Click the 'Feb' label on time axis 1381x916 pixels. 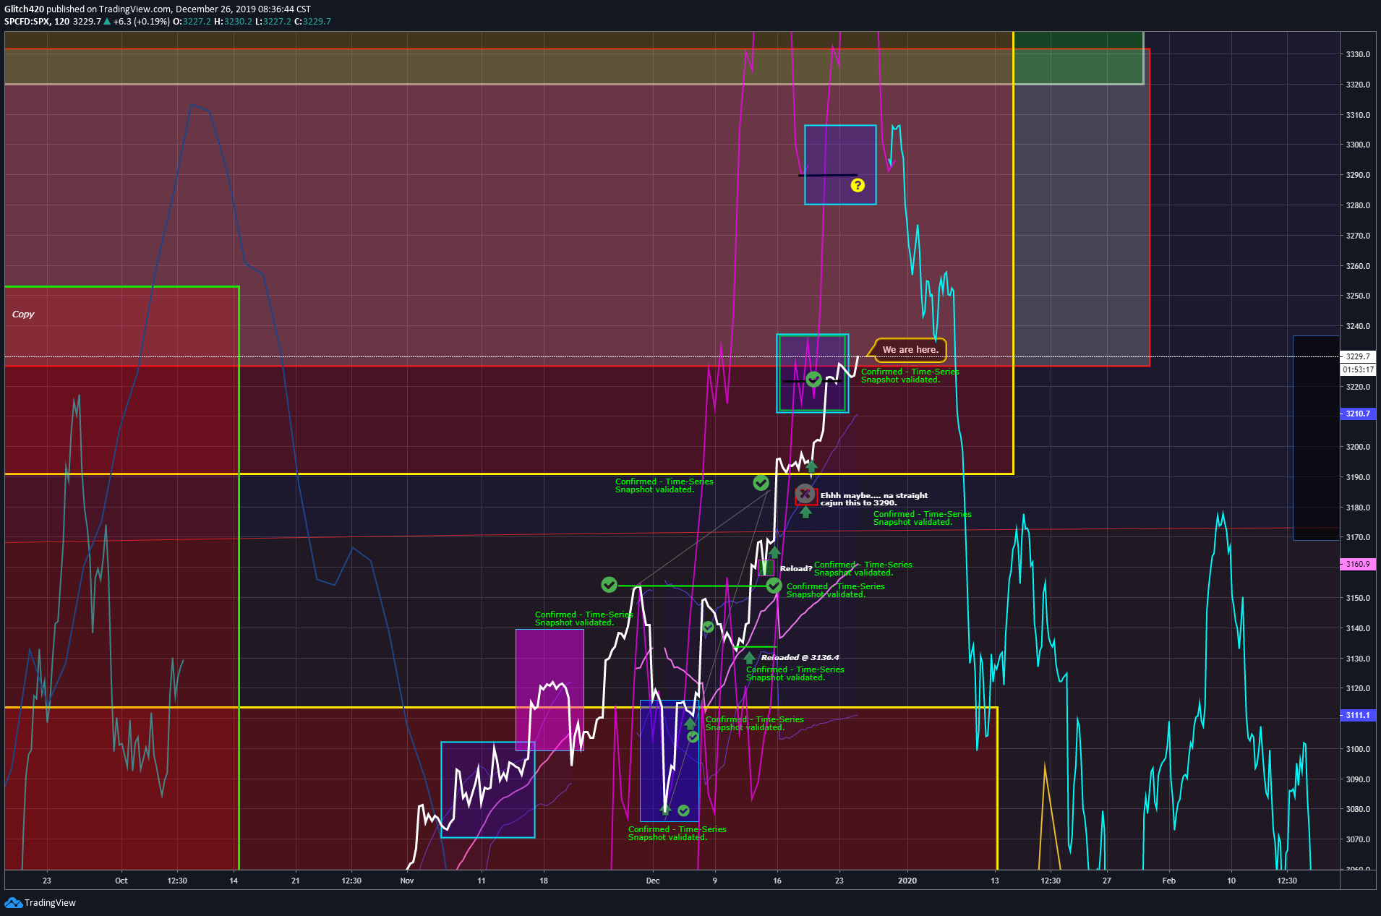coord(1168,881)
